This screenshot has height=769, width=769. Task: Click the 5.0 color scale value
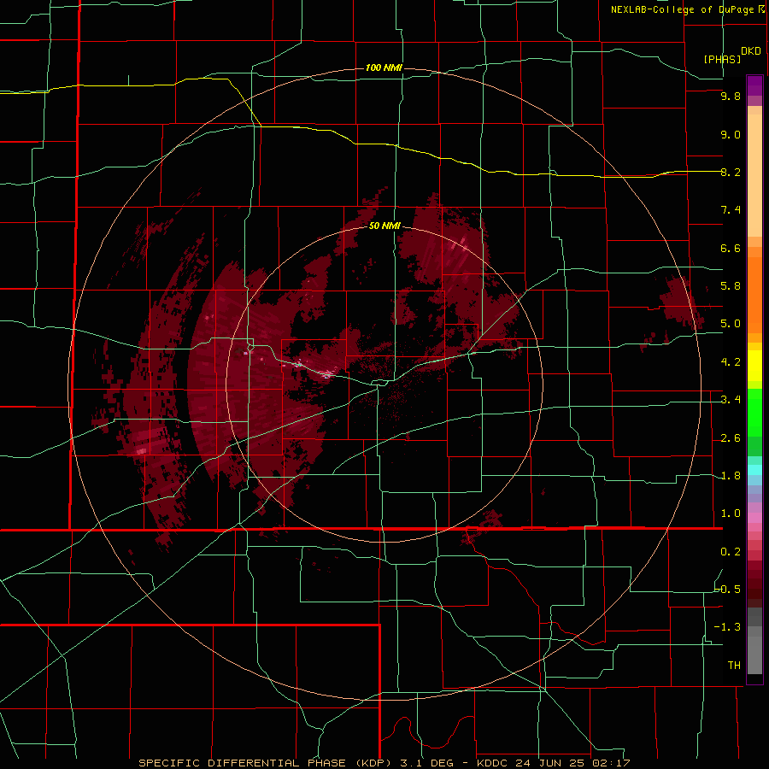[731, 324]
